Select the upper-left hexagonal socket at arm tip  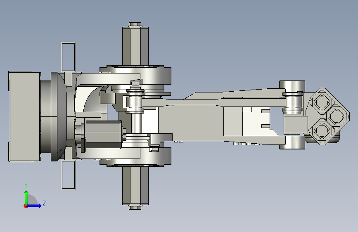point(322,102)
